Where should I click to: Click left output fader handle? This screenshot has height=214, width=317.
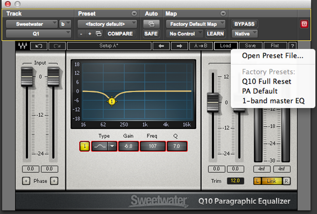pos(213,102)
